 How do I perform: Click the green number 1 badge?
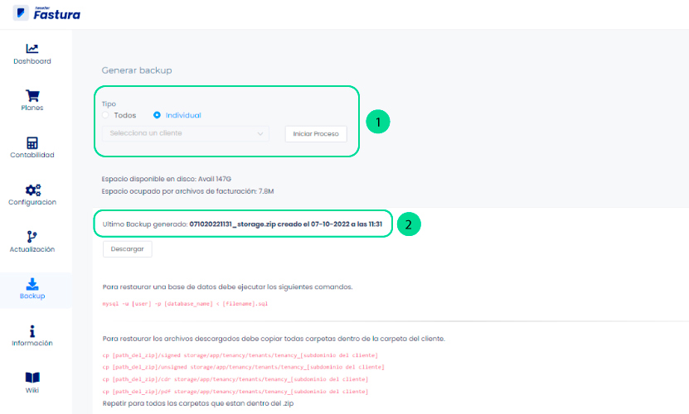(378, 122)
